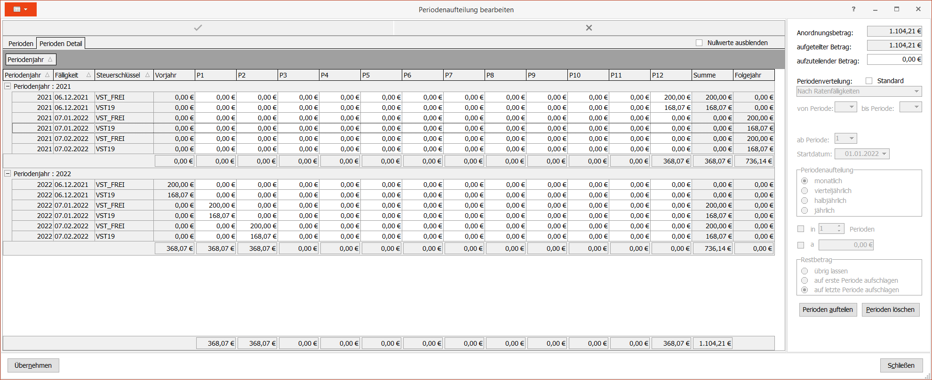Select the Perioden Detail tab
This screenshot has width=932, height=380.
(x=61, y=44)
